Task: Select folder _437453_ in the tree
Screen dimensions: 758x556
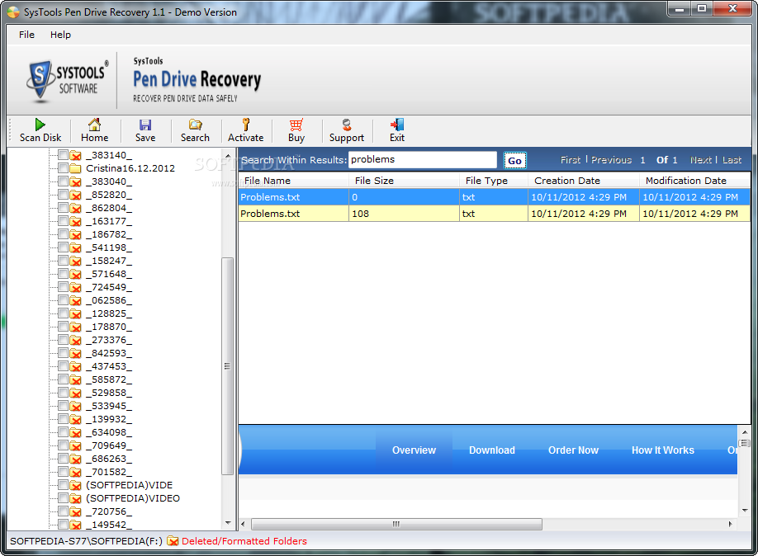Action: (x=109, y=366)
